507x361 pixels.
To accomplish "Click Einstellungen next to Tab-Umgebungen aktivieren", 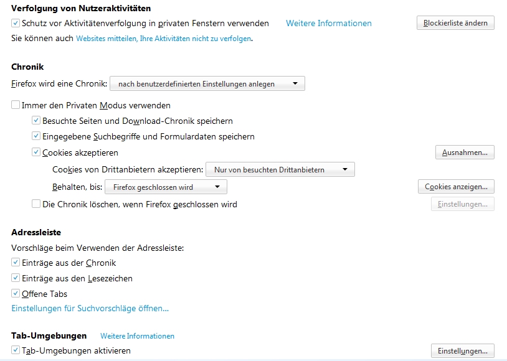I will point(463,350).
